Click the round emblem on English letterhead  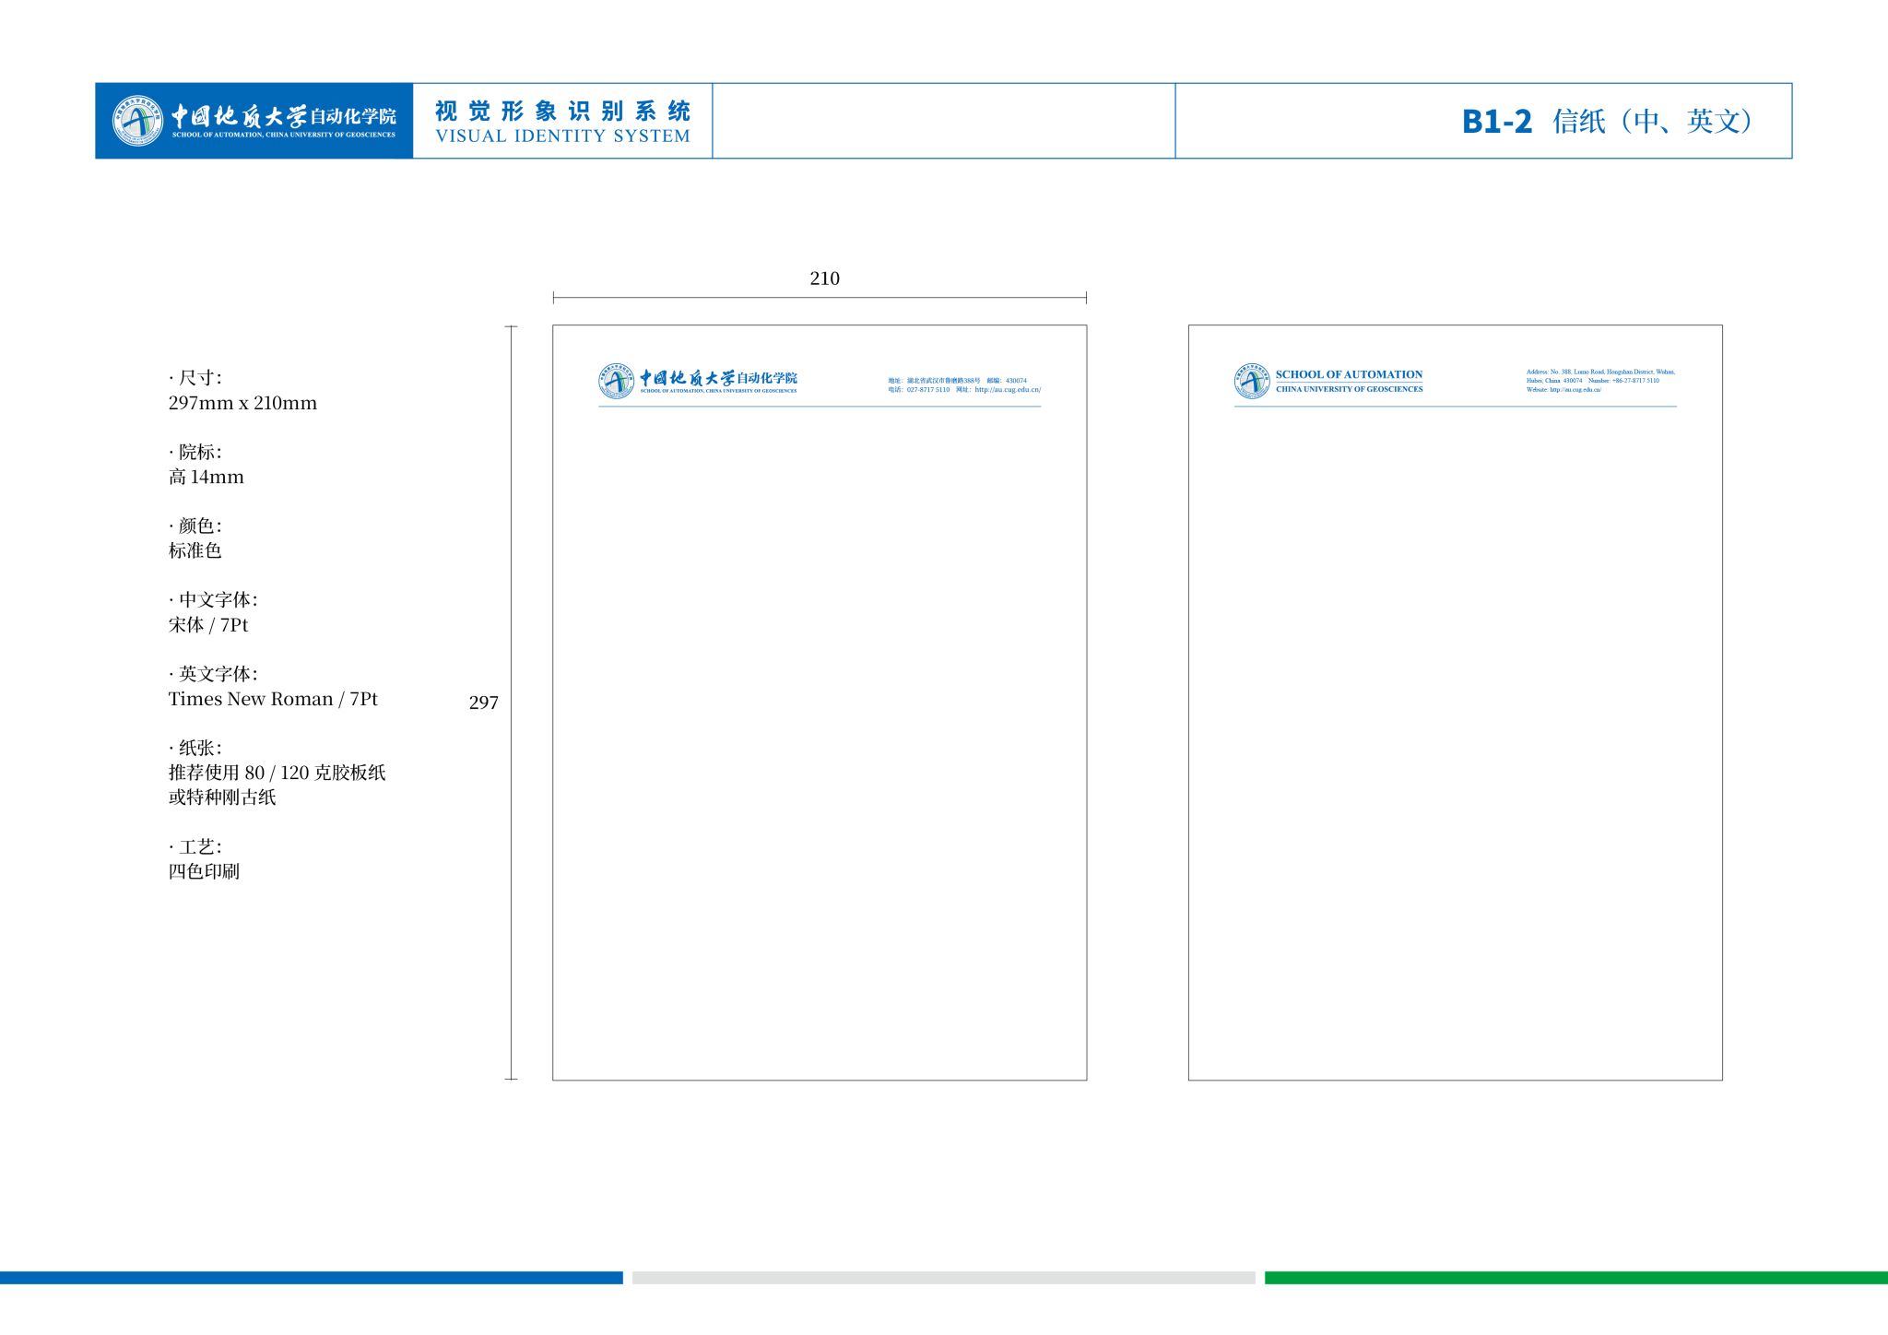tap(1252, 381)
